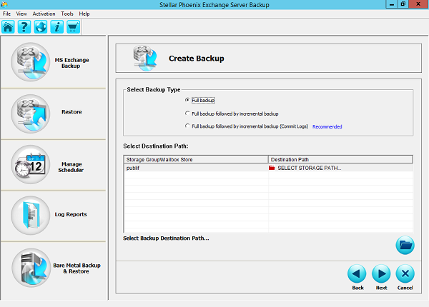Open the Tools menu
The image size is (429, 307).
pos(67,14)
